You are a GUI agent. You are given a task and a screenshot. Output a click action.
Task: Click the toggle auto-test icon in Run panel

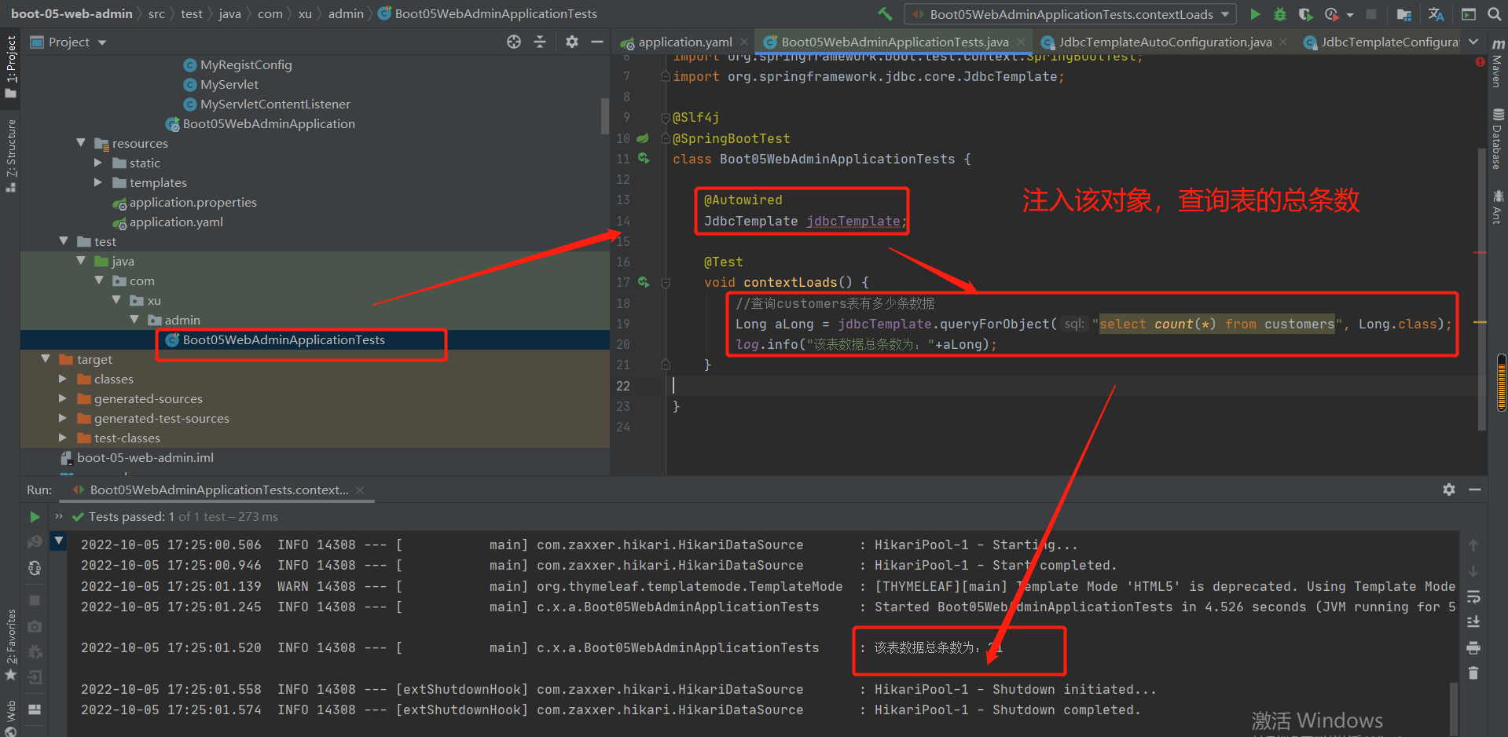pyautogui.click(x=35, y=568)
